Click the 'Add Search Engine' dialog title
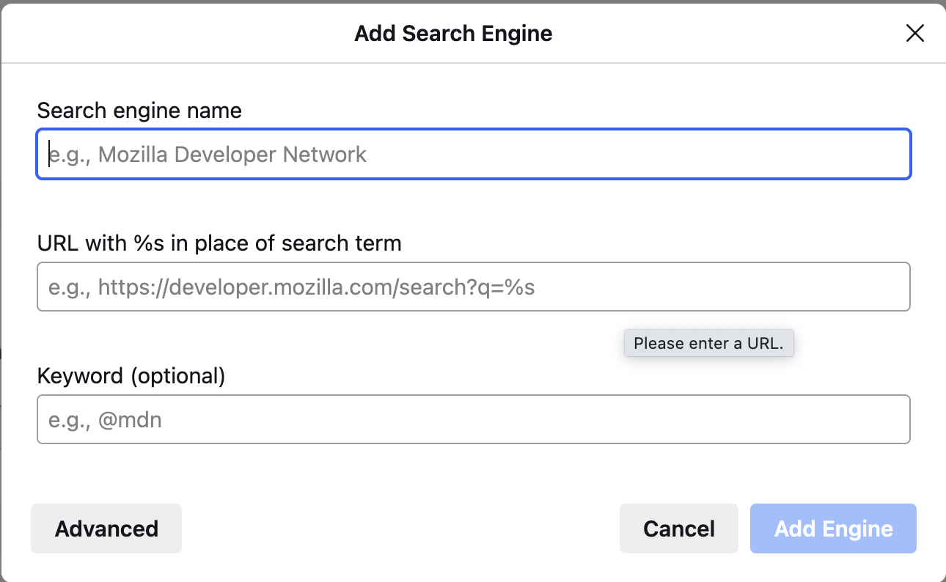 click(x=453, y=34)
